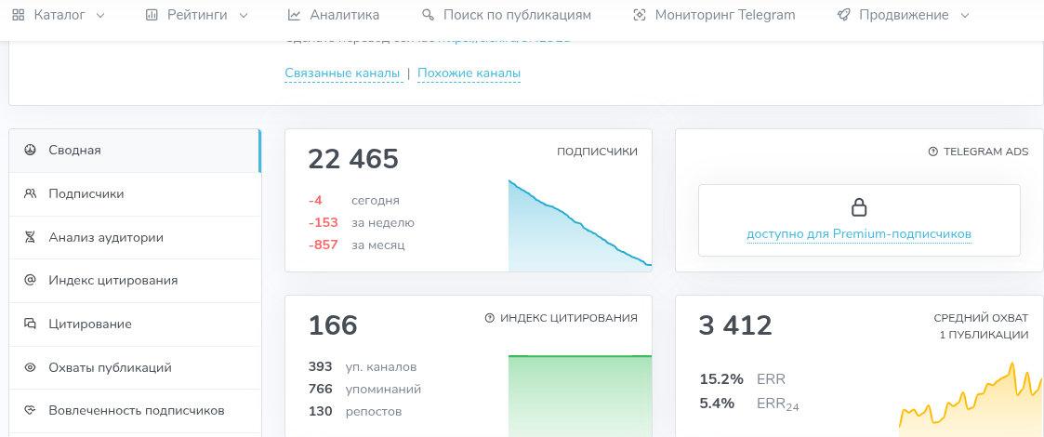Select the Вовлеченность подписчиков sidebar tab
The image size is (1044, 437).
(x=135, y=410)
